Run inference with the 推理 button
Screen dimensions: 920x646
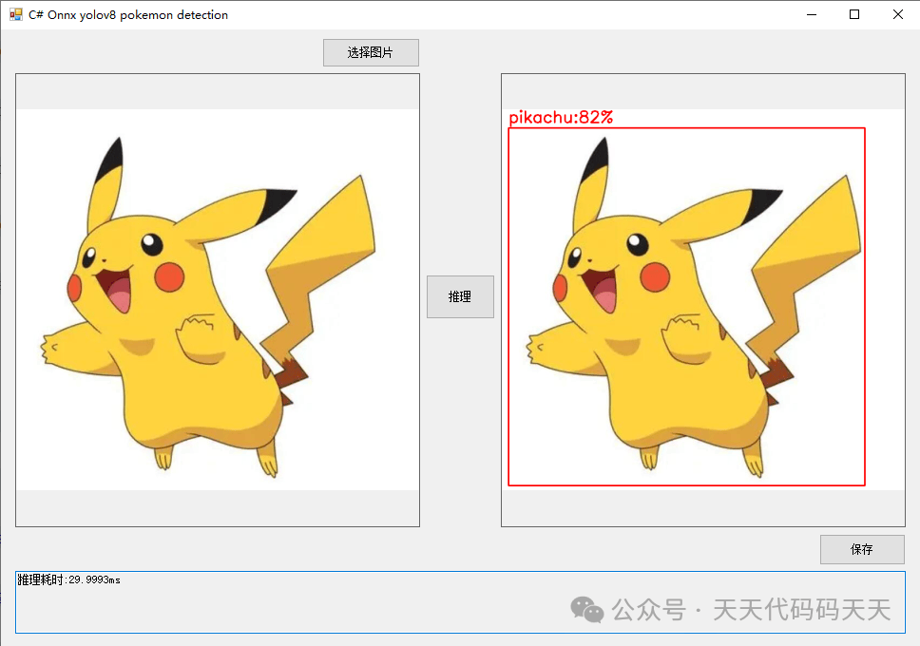coord(460,297)
